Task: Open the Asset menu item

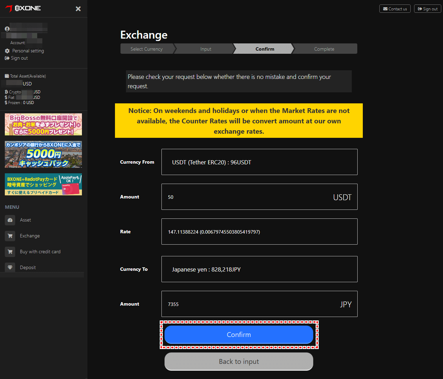Action: [x=25, y=220]
